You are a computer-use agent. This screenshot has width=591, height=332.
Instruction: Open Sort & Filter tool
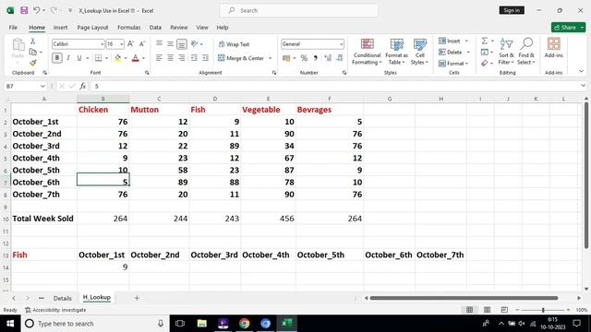tap(506, 52)
